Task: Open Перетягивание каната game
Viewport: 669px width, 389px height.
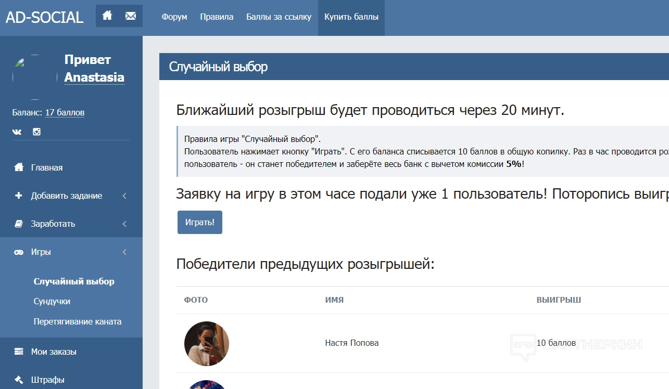Action: [78, 321]
